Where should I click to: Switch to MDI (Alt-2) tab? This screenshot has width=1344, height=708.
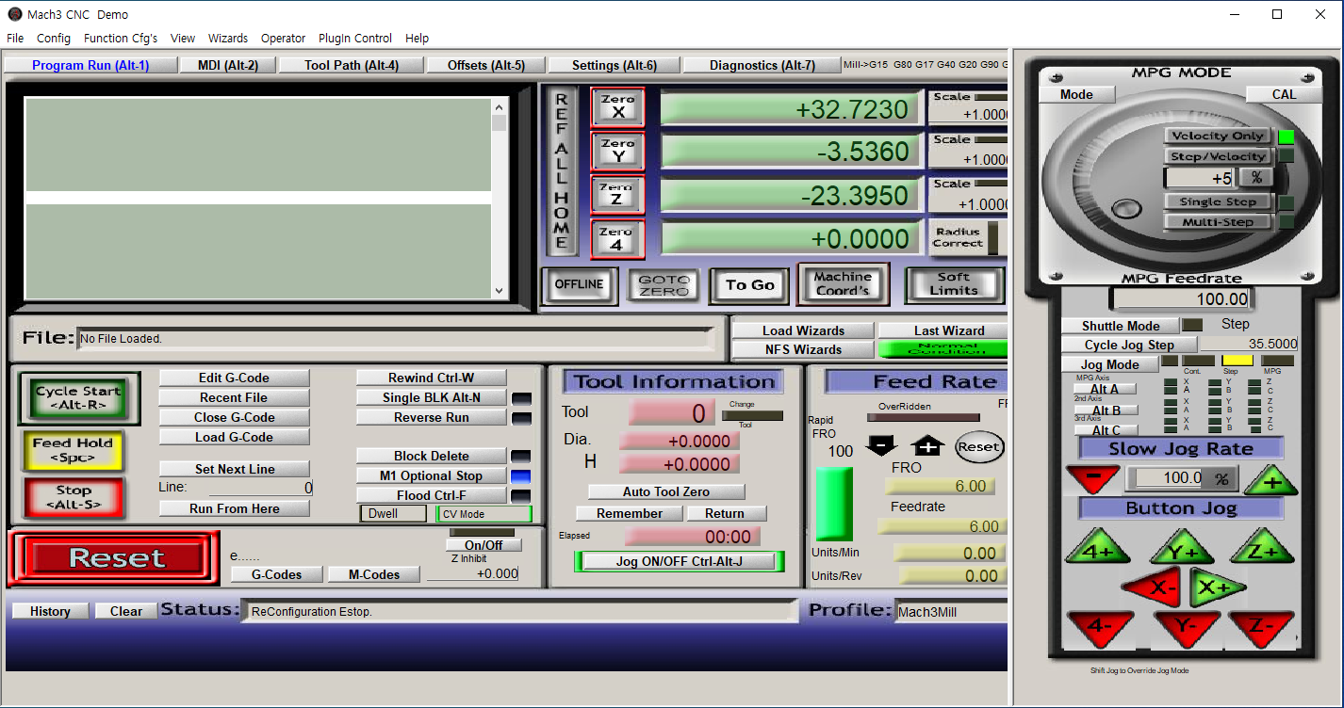click(x=228, y=65)
